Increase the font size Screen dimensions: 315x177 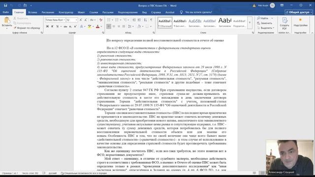pos(81,20)
